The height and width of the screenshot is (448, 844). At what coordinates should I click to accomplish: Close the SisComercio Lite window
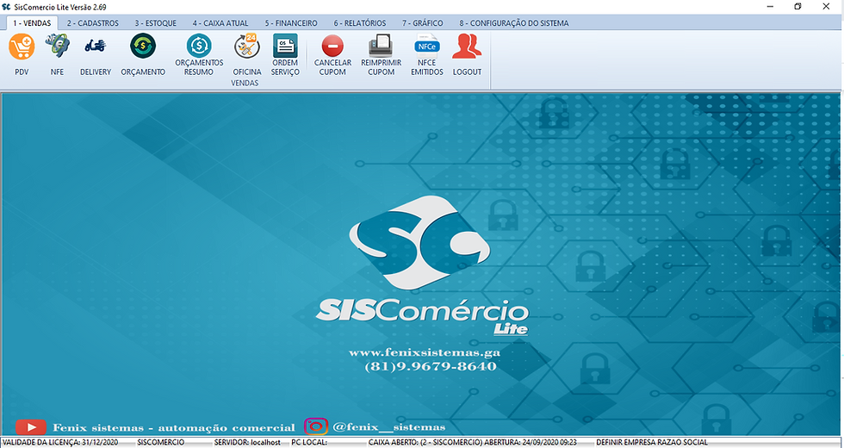(826, 7)
